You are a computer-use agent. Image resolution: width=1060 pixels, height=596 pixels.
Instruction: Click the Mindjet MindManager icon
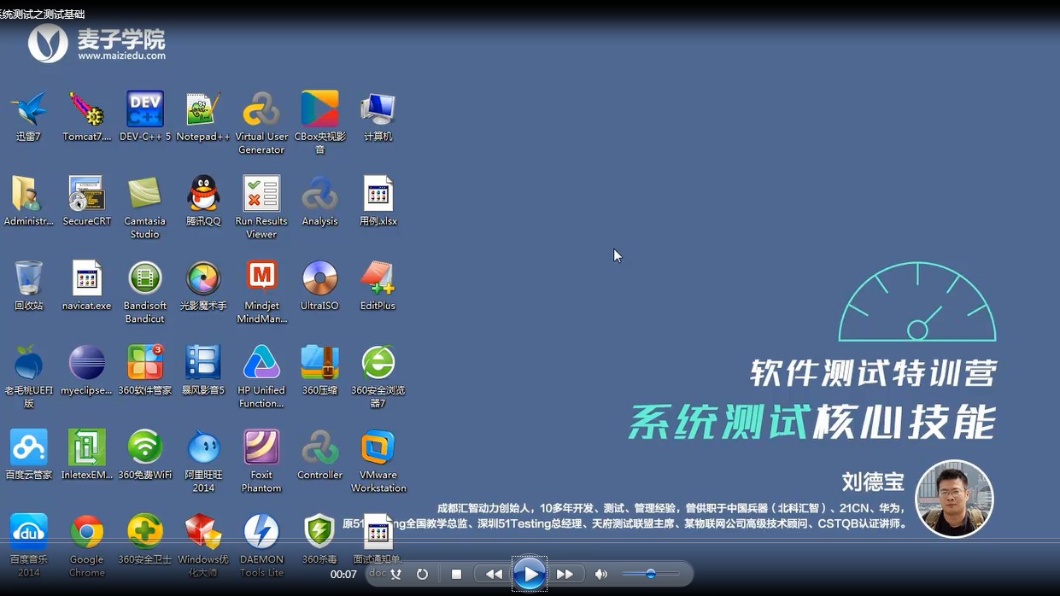261,279
